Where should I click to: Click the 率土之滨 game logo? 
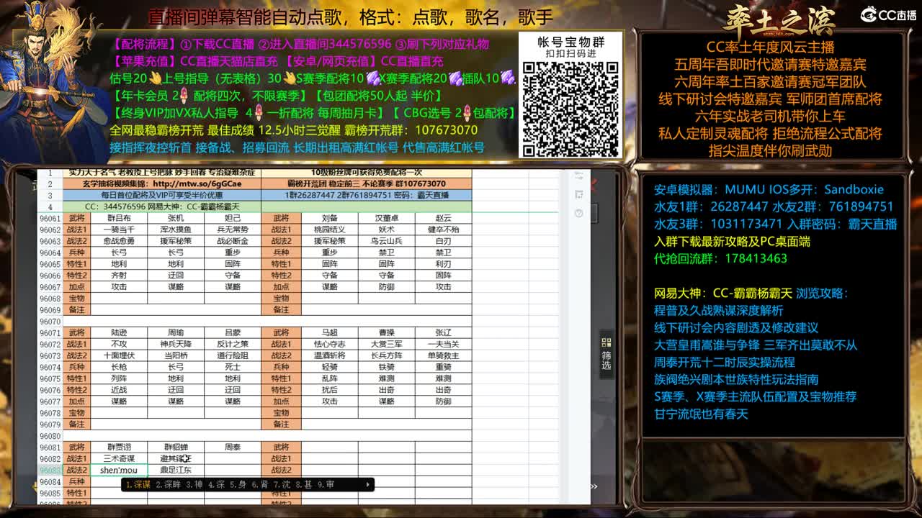pos(779,20)
